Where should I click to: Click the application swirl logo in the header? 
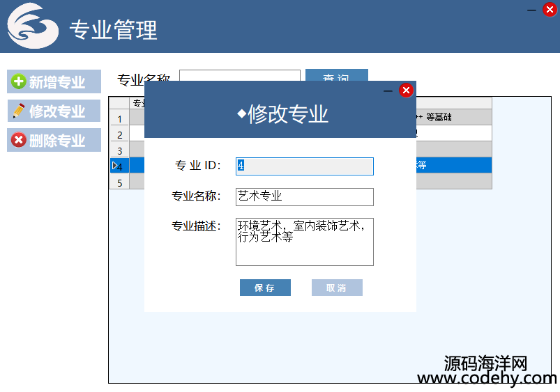[x=33, y=26]
